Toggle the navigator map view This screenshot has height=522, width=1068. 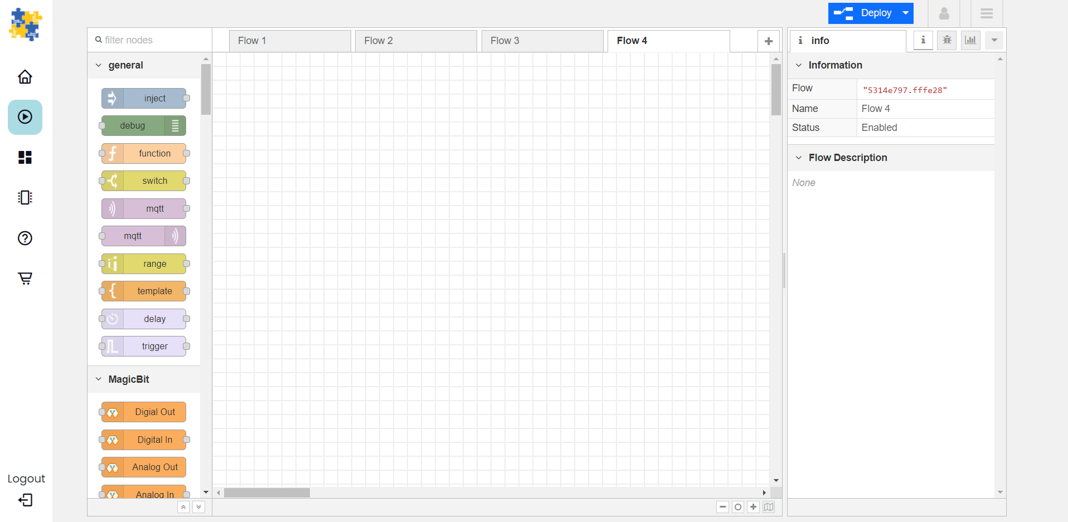click(x=769, y=507)
